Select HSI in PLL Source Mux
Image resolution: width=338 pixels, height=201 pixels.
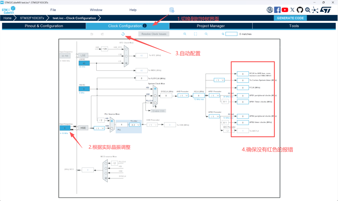coord(112,121)
